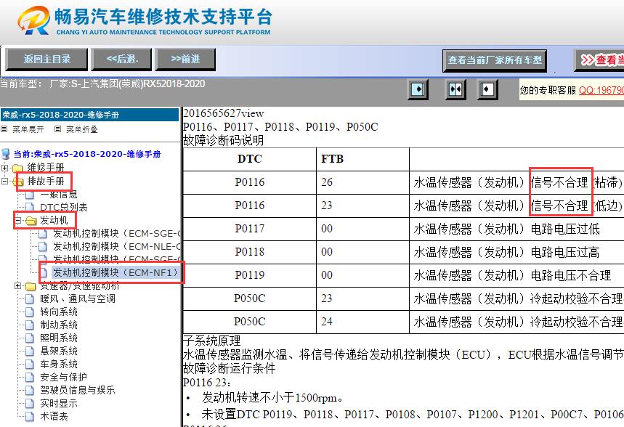
Task: Click 查看当前厂家所有车型 button
Action: point(495,60)
